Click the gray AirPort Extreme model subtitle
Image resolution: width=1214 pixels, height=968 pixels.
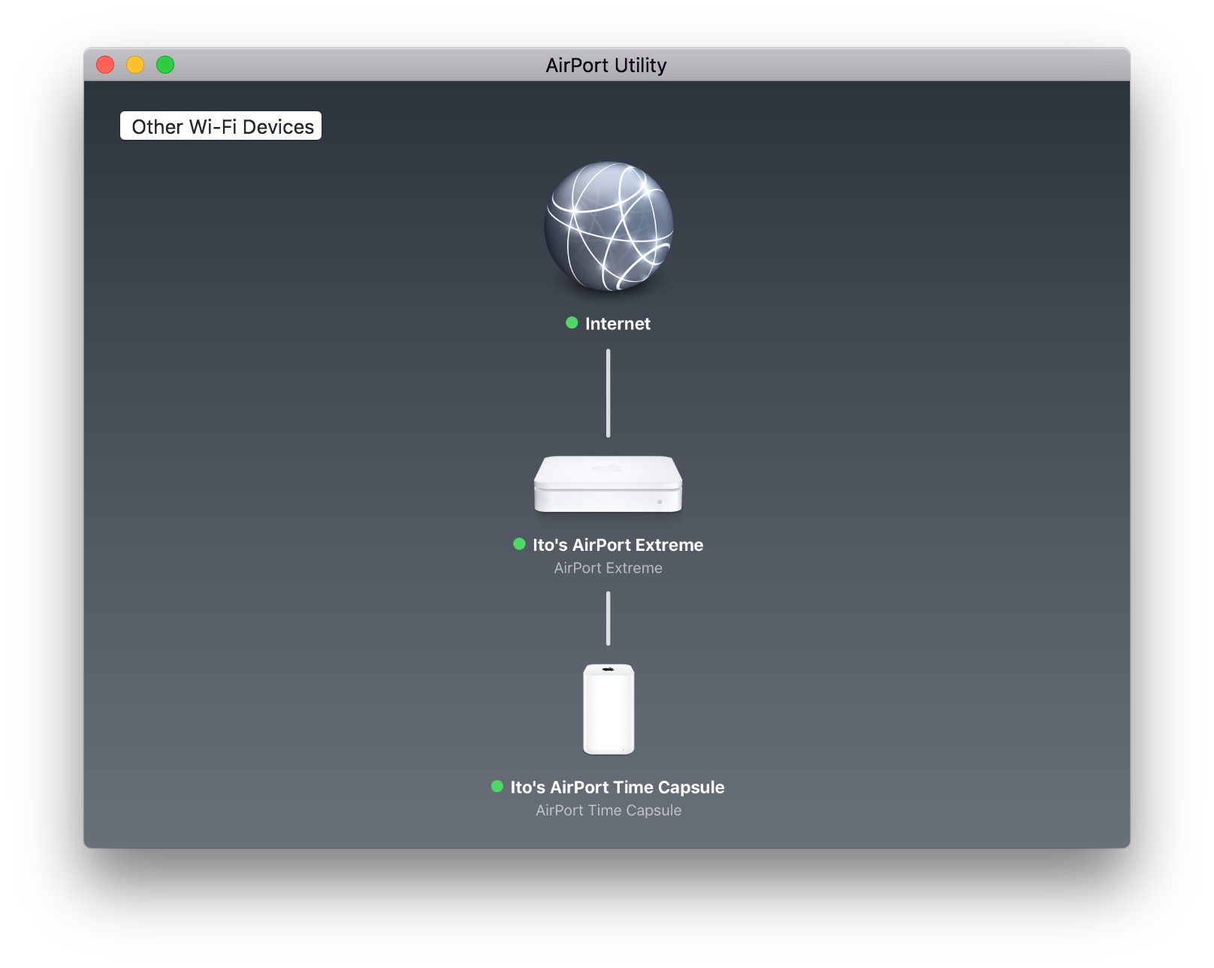click(608, 568)
